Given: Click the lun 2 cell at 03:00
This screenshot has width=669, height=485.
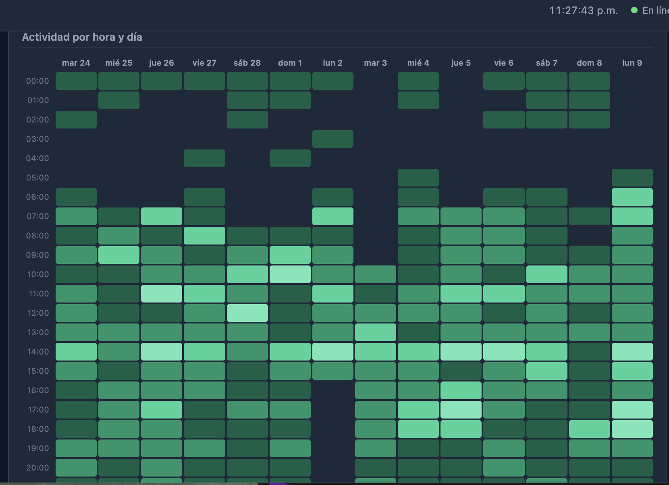Looking at the screenshot, I should [332, 139].
